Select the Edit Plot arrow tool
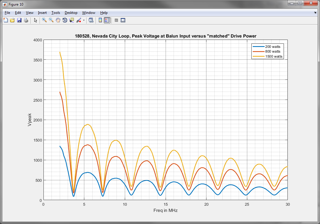320x224 pixels. click(x=35, y=20)
